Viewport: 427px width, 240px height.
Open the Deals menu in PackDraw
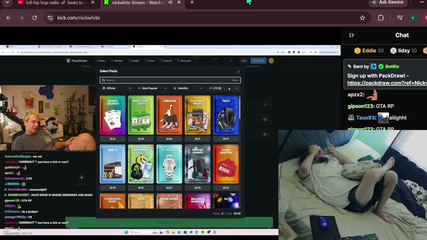click(133, 61)
